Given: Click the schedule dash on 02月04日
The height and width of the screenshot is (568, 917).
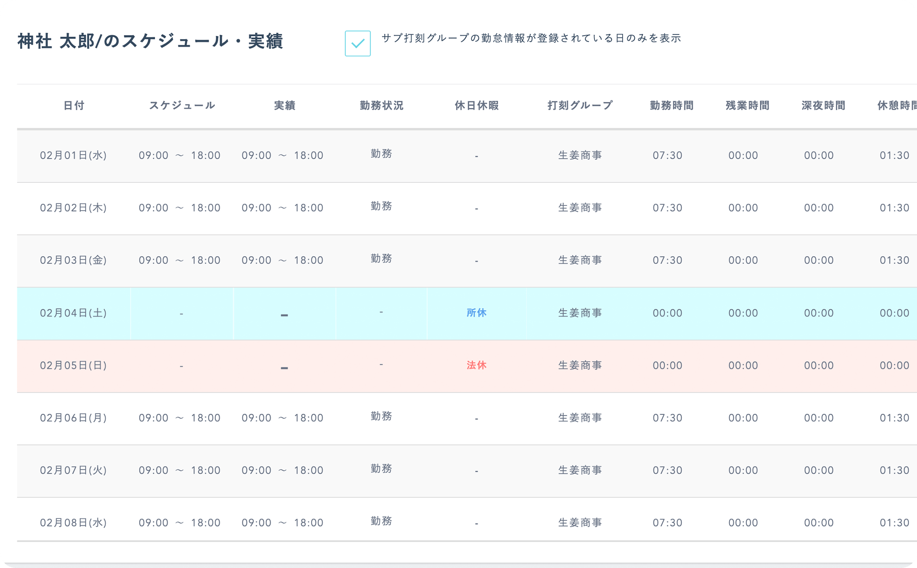Looking at the screenshot, I should pos(181,314).
